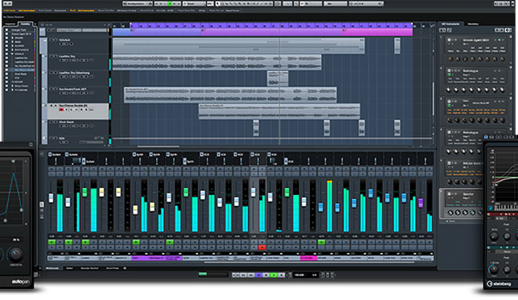Click second icon in VST rack header
The height and width of the screenshot is (300, 518).
pyautogui.click(x=449, y=30)
